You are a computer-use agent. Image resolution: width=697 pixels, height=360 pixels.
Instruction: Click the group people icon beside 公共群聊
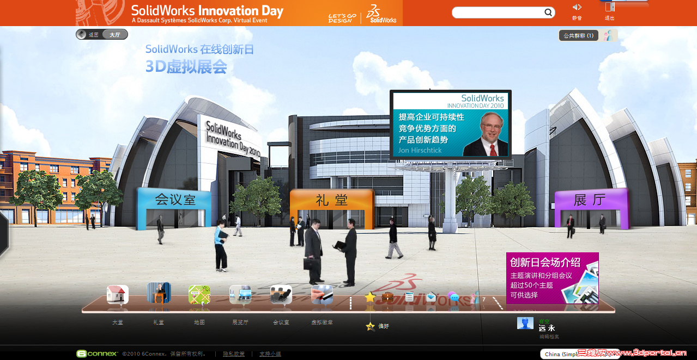click(610, 35)
